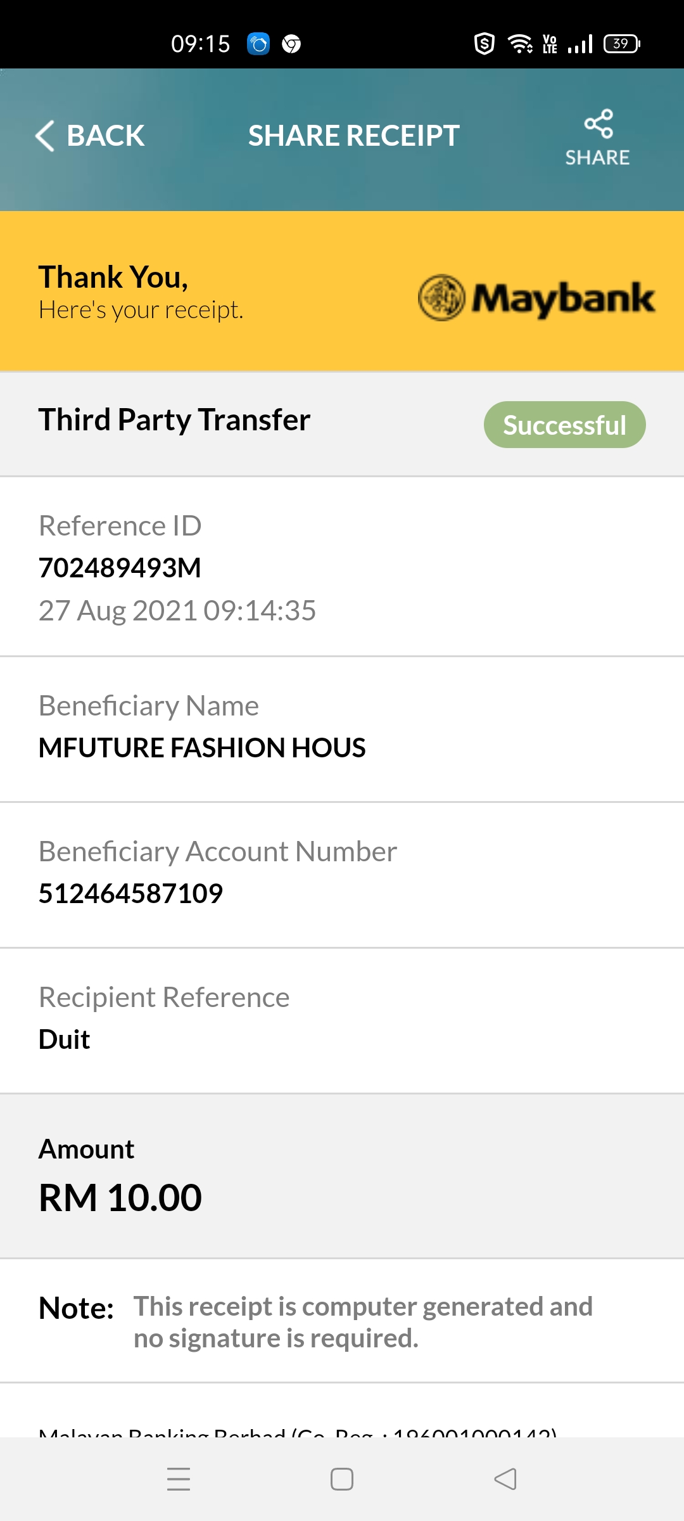The height and width of the screenshot is (1521, 684).
Task: Tap the Android back triangle button
Action: coord(505,1479)
